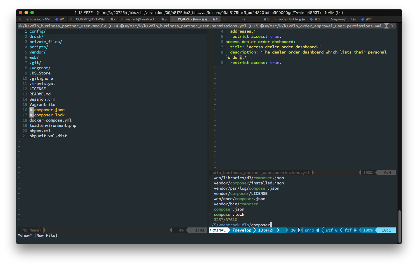Click Apple unix fileformat icon in status line
This screenshot has width=418, height=267.
(x=318, y=230)
